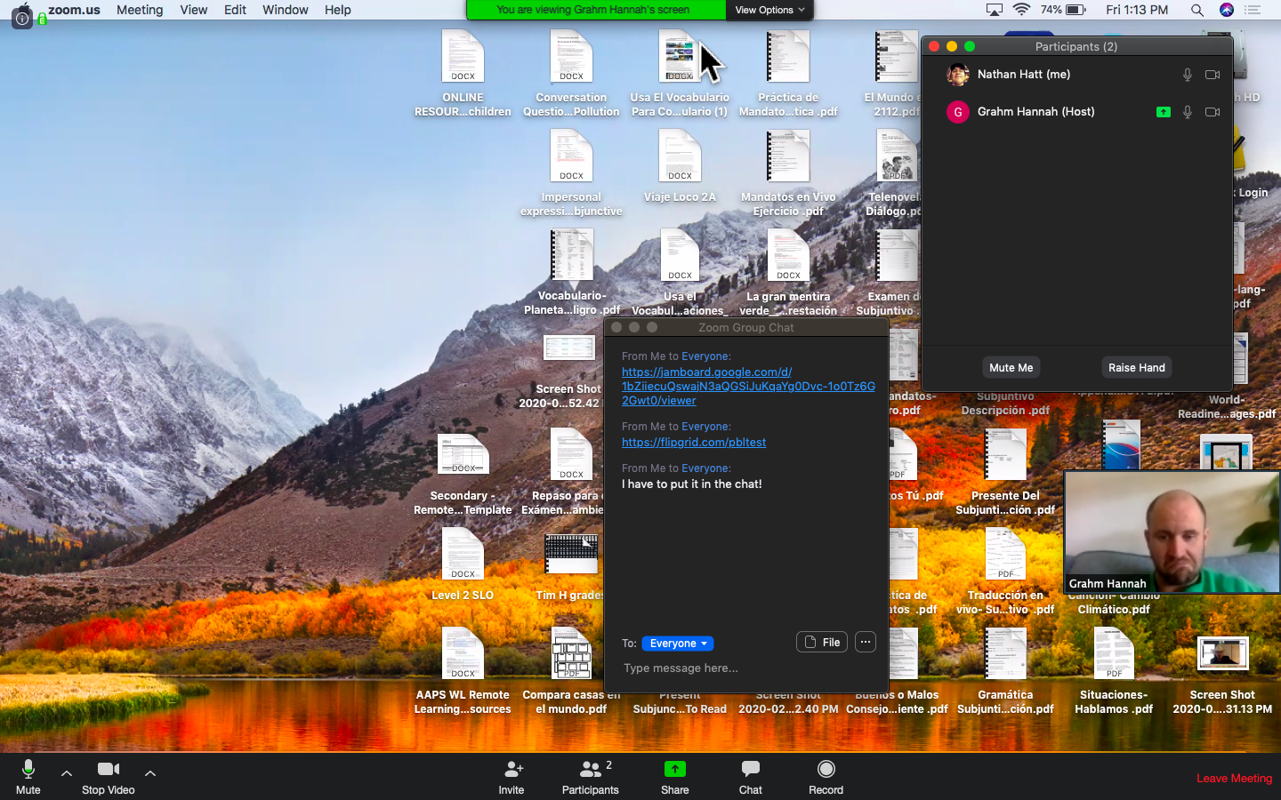This screenshot has width=1281, height=800.
Task: Click the meeting info icon at top left
Action: (22, 17)
